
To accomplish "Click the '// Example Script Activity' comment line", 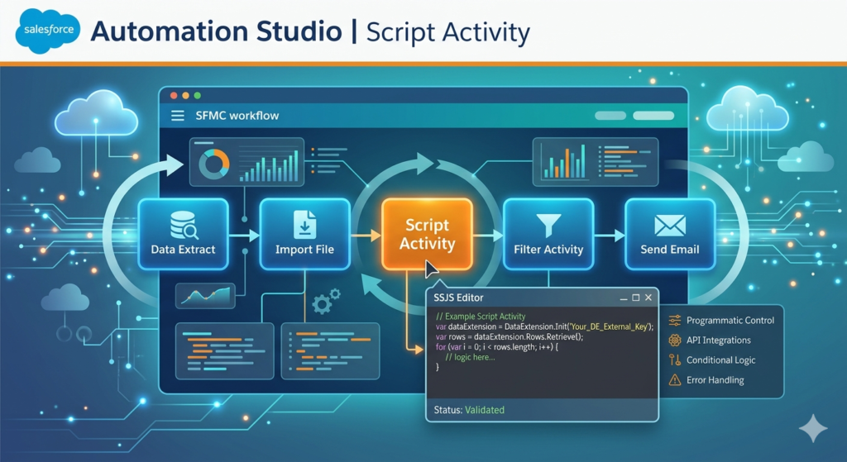I will pyautogui.click(x=481, y=317).
